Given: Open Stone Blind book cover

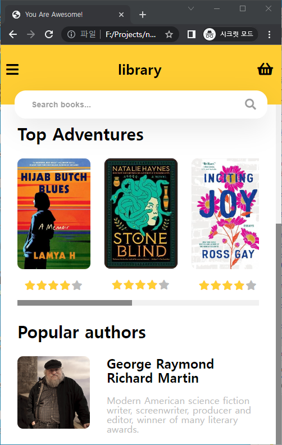Looking at the screenshot, I should [141, 214].
